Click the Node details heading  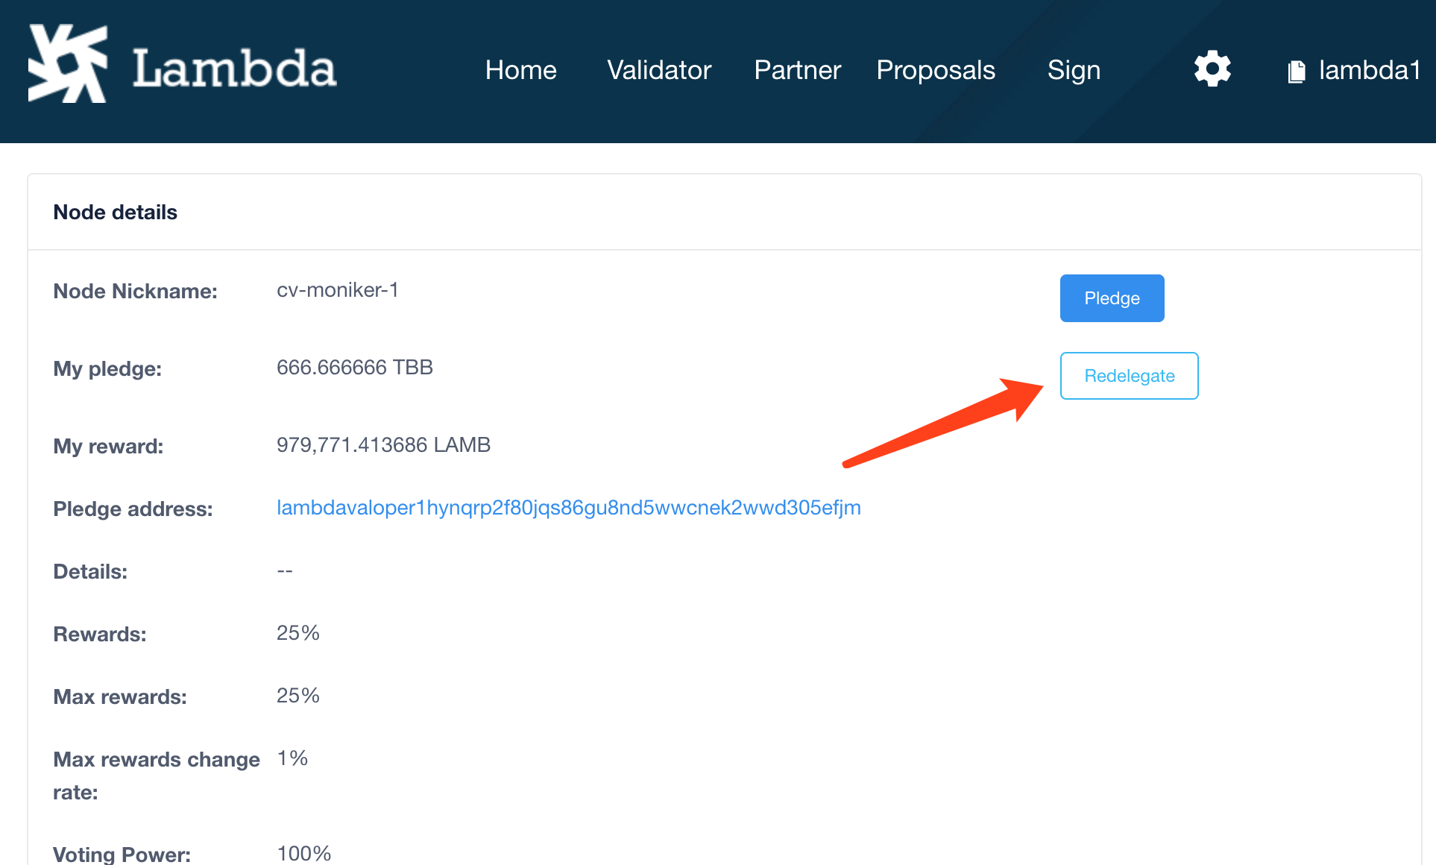pos(116,213)
